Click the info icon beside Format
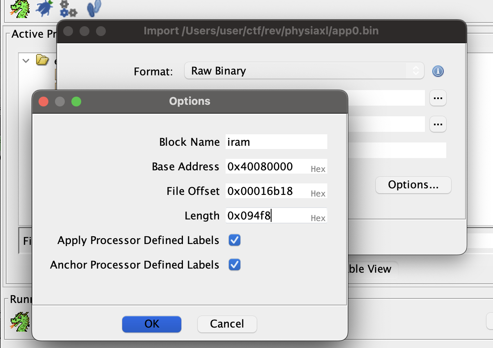493x348 pixels. [438, 71]
